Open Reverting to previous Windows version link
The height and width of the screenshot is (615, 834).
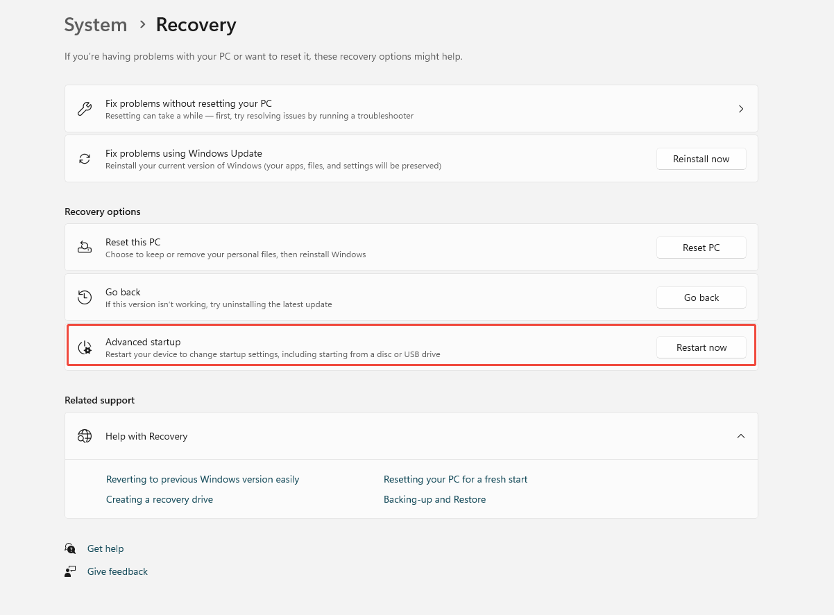pyautogui.click(x=203, y=479)
